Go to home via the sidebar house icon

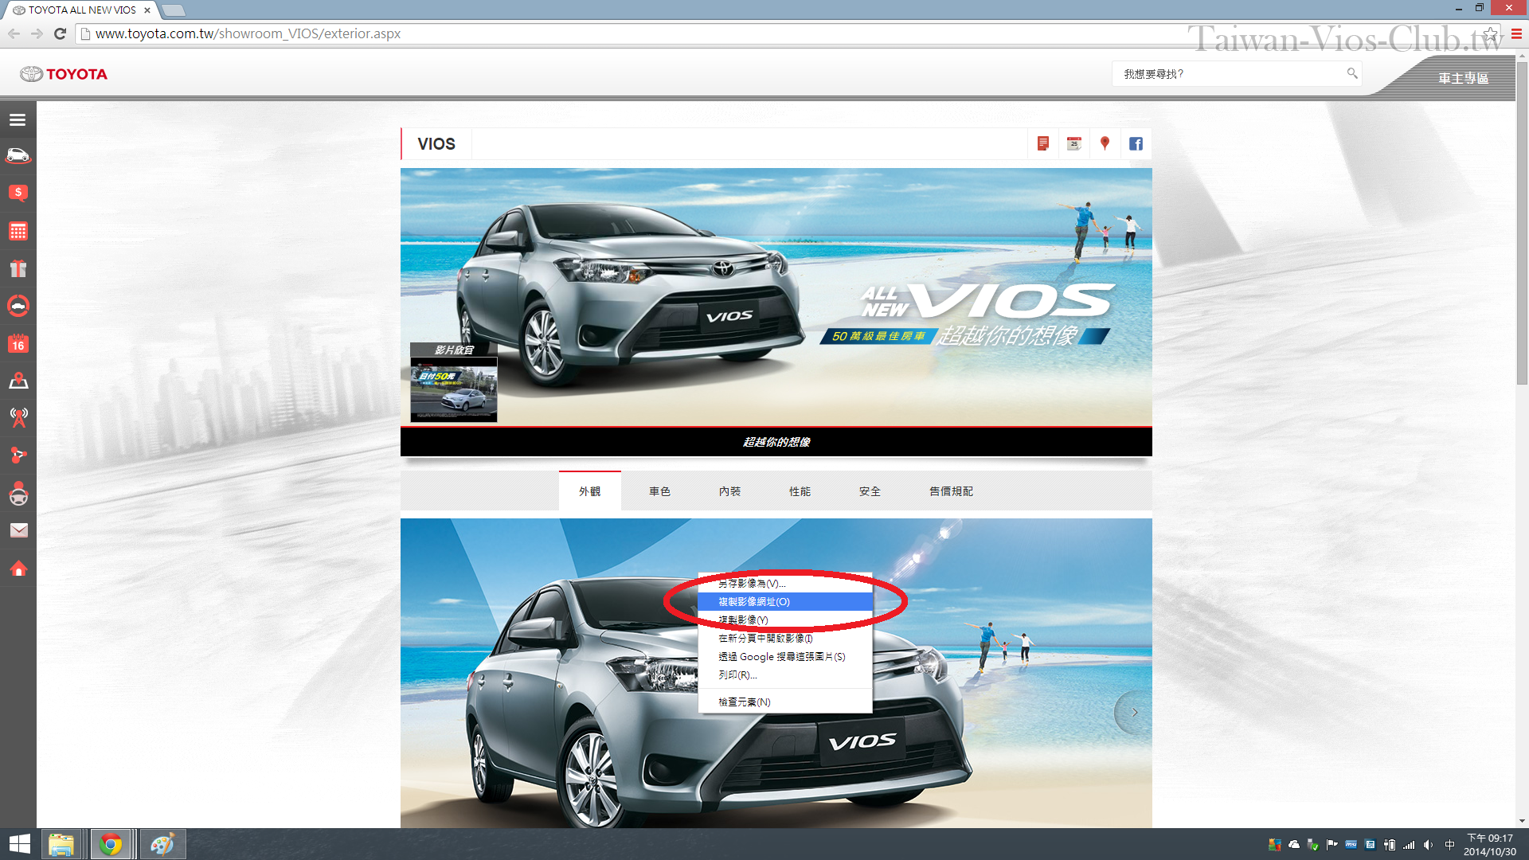(x=18, y=569)
